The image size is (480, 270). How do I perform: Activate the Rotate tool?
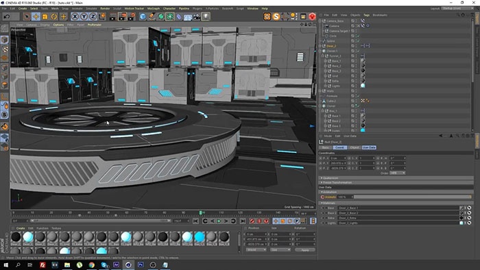[54, 16]
